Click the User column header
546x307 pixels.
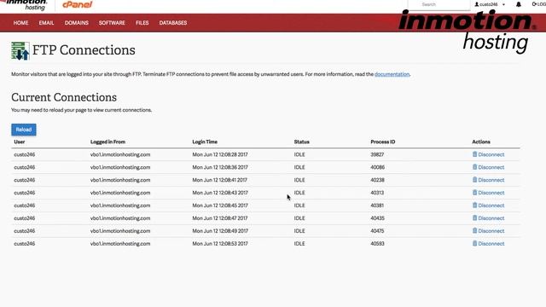tap(20, 142)
